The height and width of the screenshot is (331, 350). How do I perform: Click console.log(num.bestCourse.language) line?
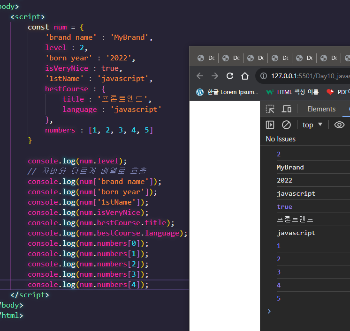[x=107, y=233]
